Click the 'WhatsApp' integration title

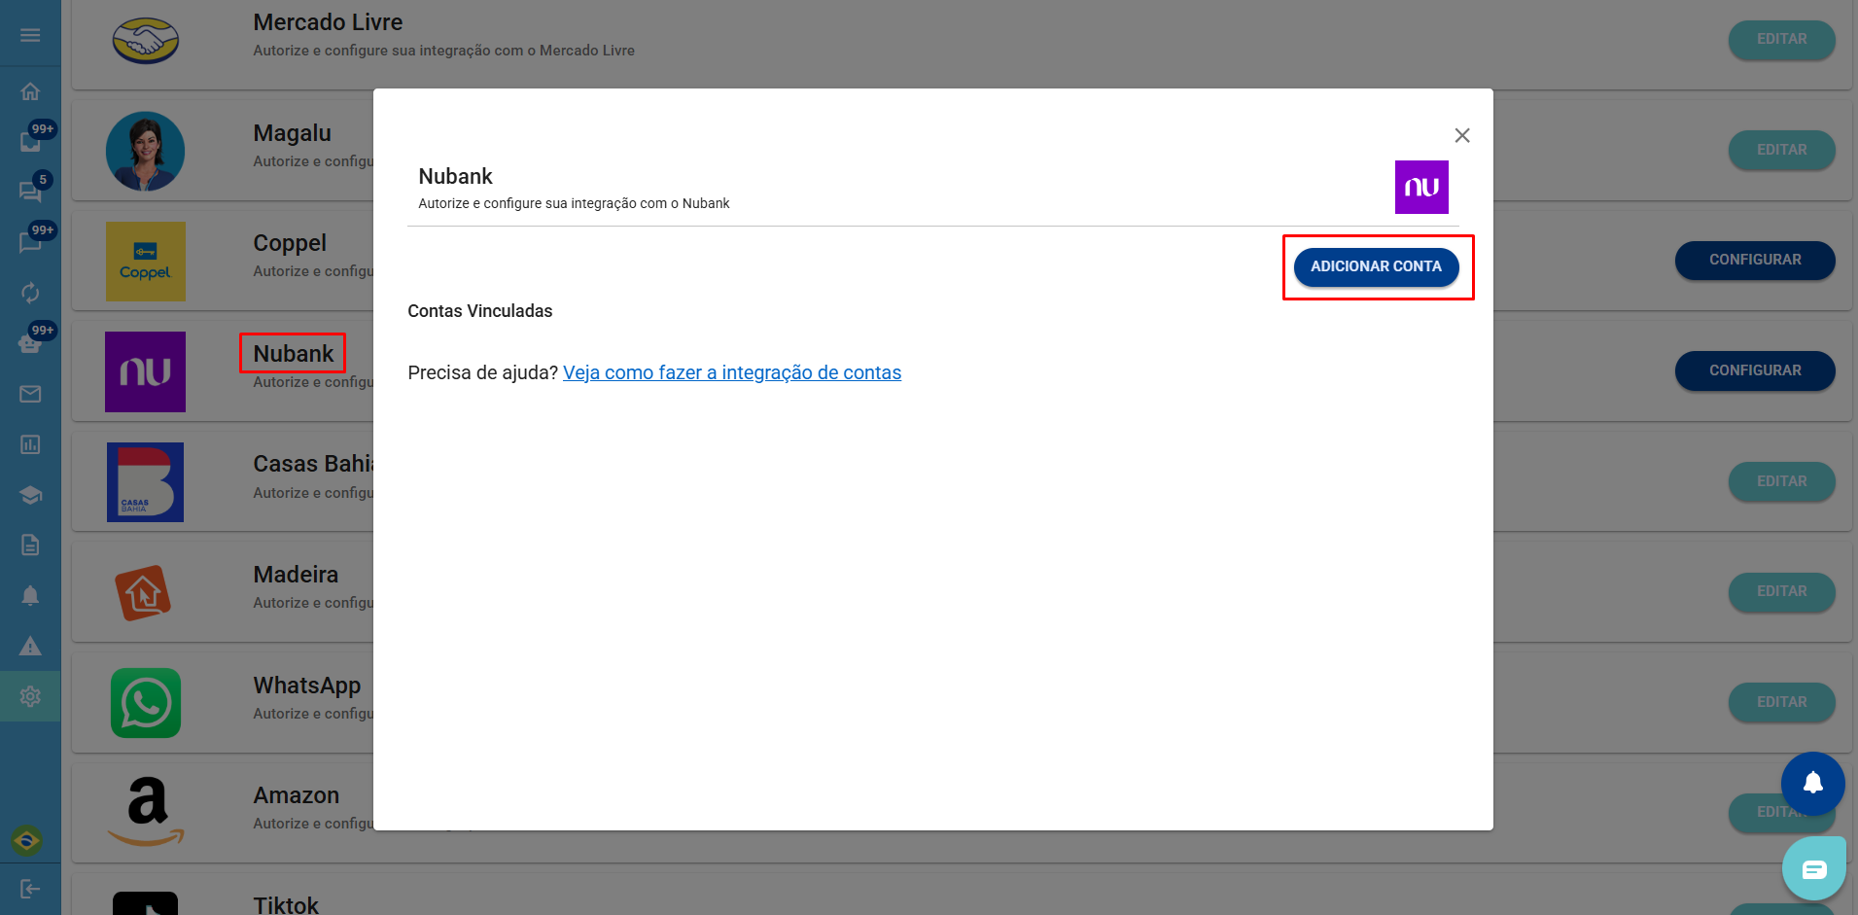point(307,686)
